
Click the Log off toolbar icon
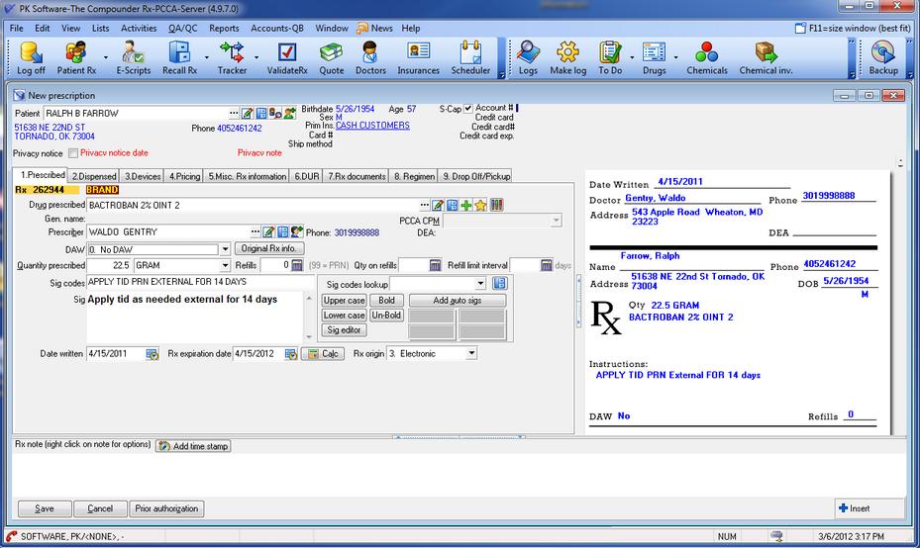[x=31, y=58]
